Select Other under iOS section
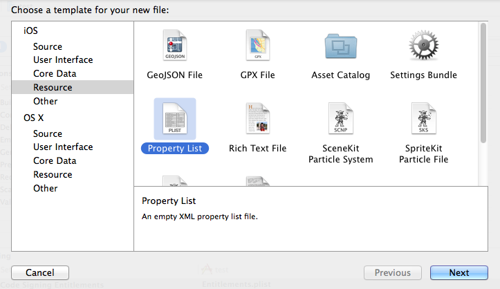Viewport: 500px width, 289px height. click(x=46, y=101)
